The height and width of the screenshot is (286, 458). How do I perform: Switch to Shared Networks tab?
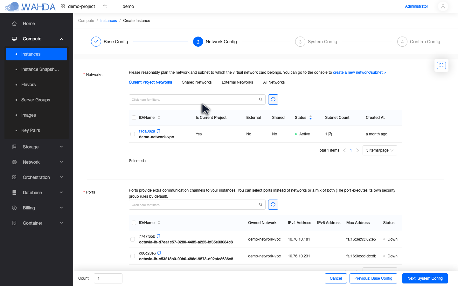point(197,82)
